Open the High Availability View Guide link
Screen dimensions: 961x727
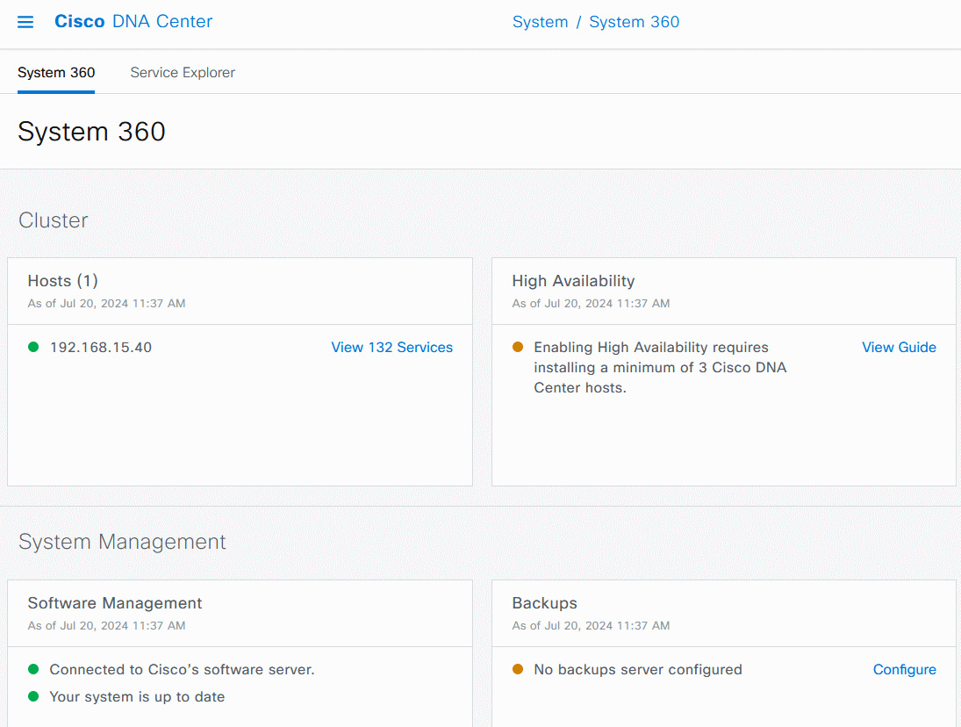tap(899, 347)
